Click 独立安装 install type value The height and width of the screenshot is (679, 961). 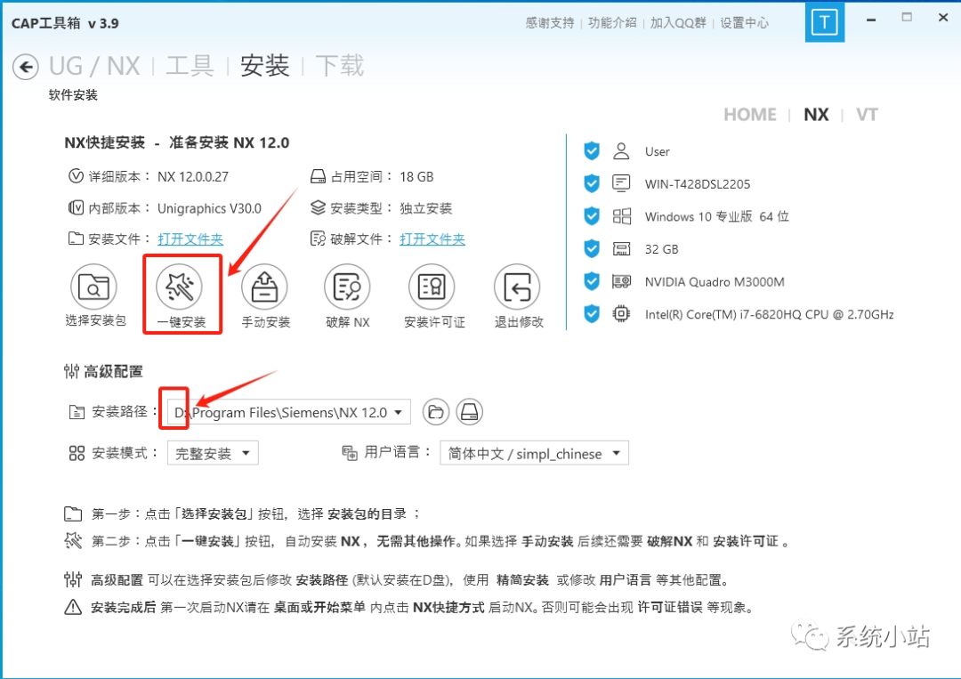coord(426,208)
